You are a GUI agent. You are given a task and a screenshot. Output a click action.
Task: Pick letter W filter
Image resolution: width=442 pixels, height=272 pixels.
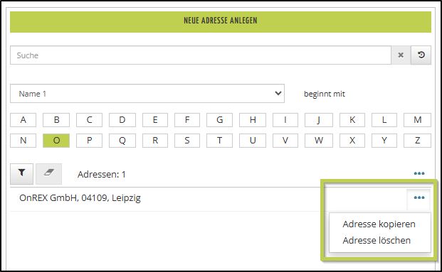click(319, 141)
